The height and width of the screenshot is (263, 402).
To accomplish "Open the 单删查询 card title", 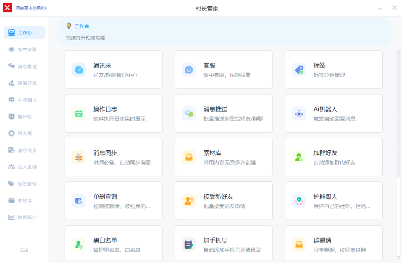I will coord(105,197).
